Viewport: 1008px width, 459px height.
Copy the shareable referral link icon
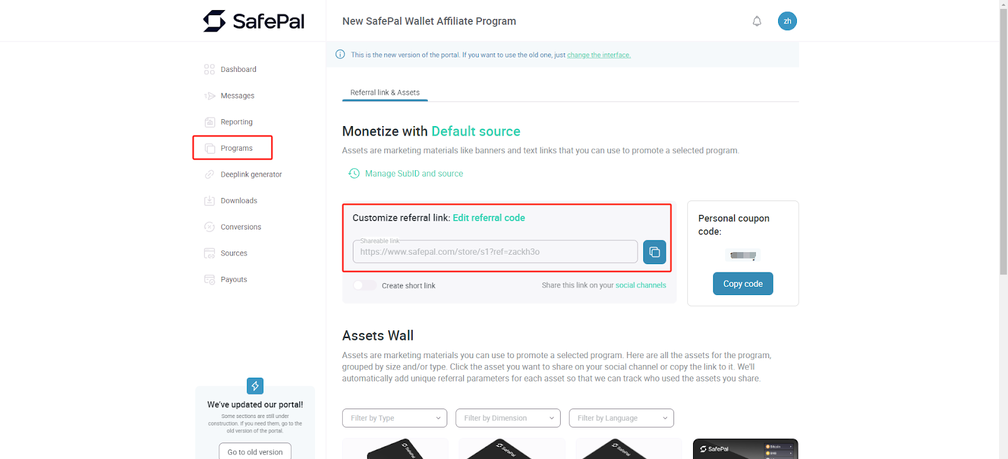click(655, 252)
